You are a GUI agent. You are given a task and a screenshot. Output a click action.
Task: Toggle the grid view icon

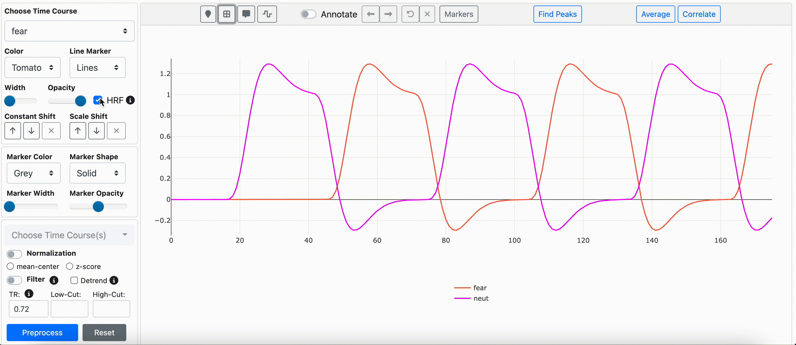coord(227,14)
